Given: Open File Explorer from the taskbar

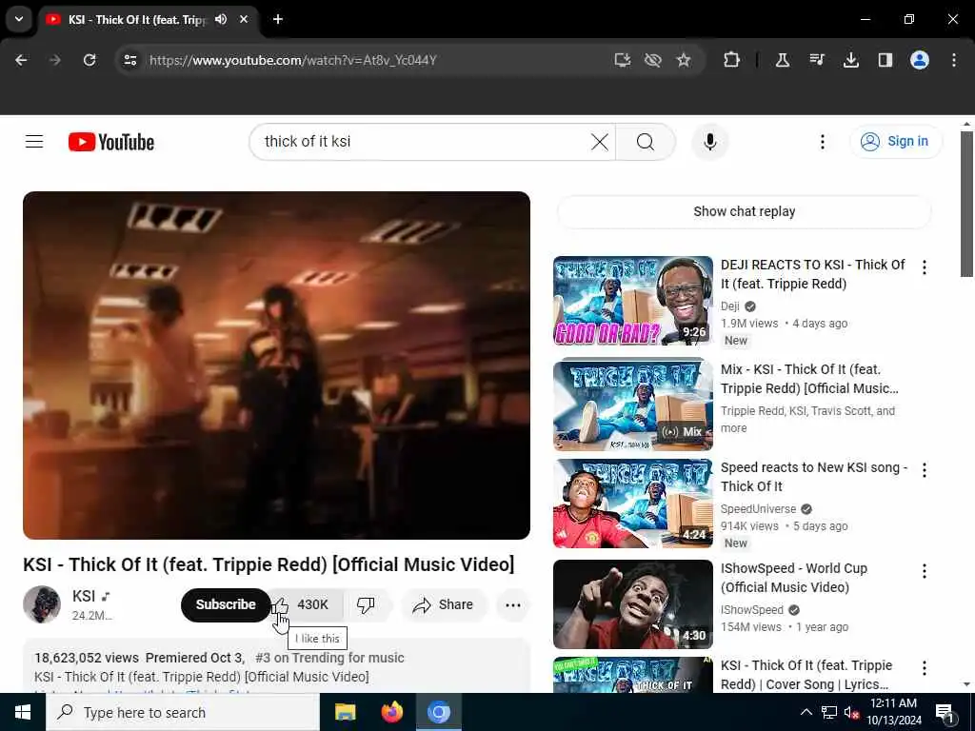Looking at the screenshot, I should pyautogui.click(x=345, y=712).
